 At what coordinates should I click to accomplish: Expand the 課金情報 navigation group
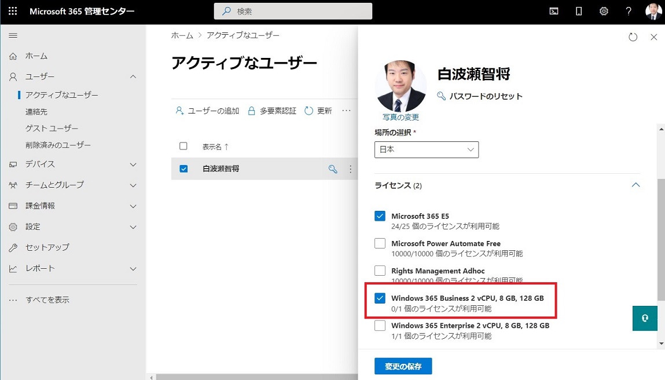pyautogui.click(x=133, y=206)
